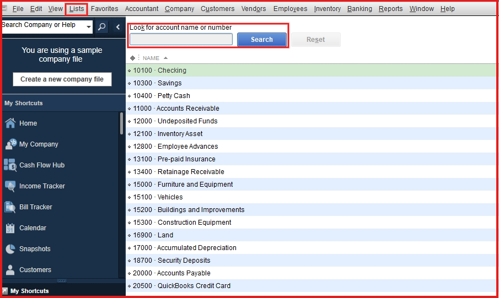The image size is (499, 298).
Task: Open the Customers menu
Action: pos(218,9)
